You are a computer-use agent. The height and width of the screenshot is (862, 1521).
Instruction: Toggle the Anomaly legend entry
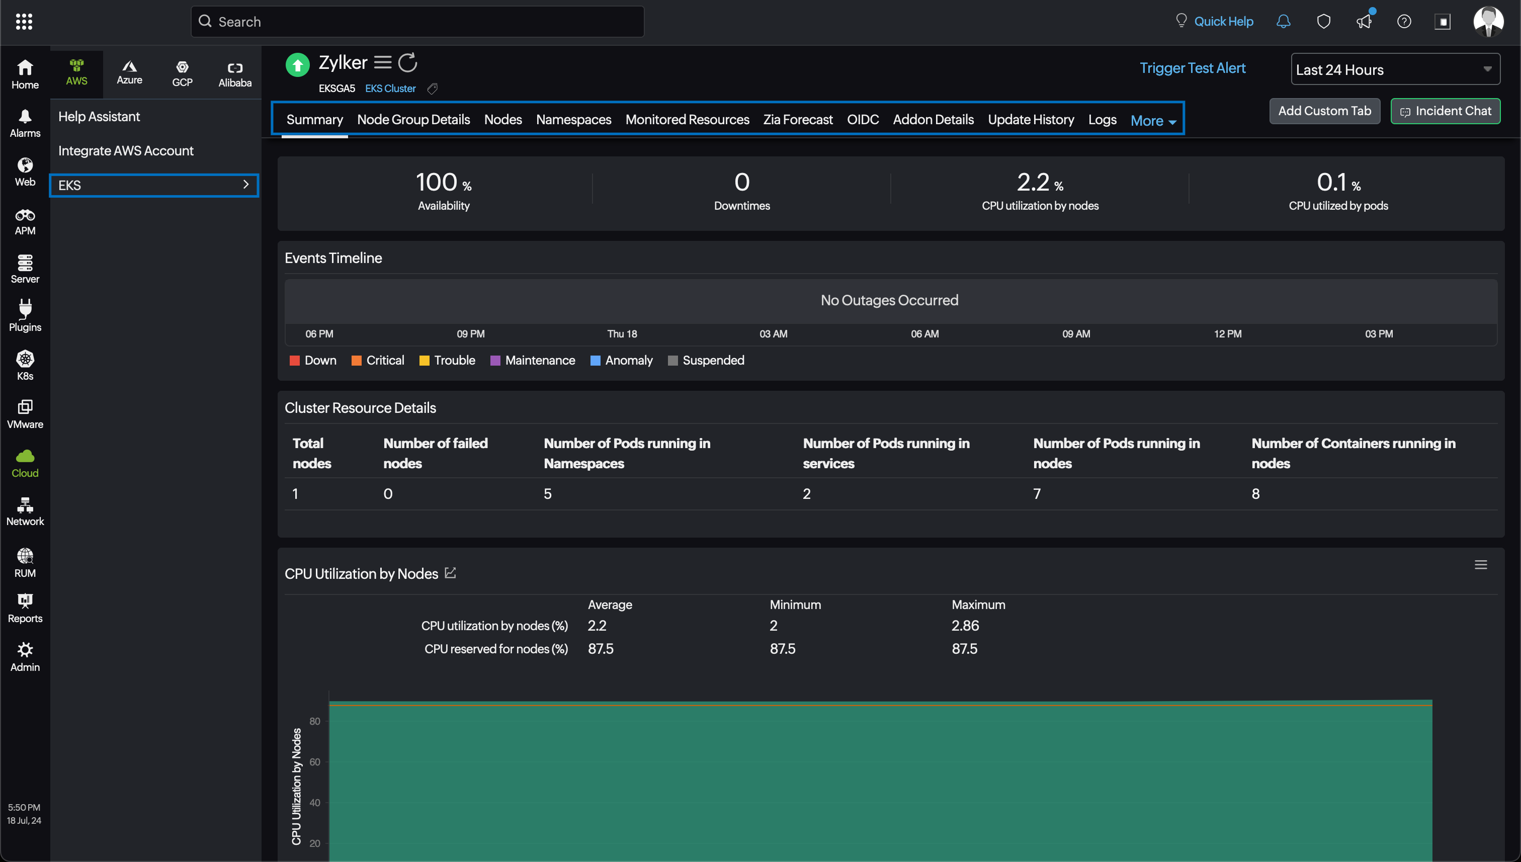pos(621,360)
